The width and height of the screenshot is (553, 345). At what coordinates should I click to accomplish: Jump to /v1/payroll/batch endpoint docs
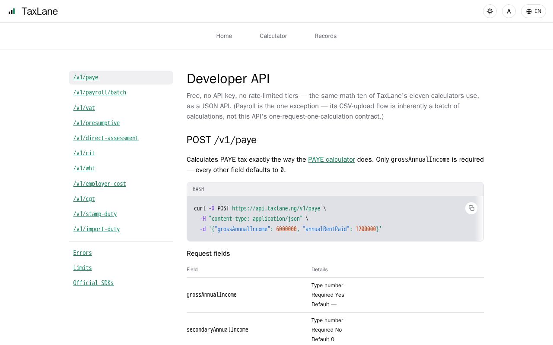100,93
